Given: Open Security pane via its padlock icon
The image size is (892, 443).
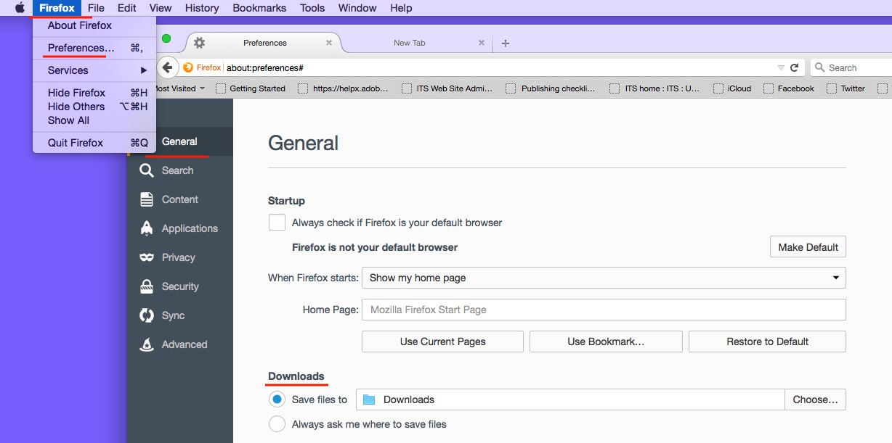Looking at the screenshot, I should point(147,286).
